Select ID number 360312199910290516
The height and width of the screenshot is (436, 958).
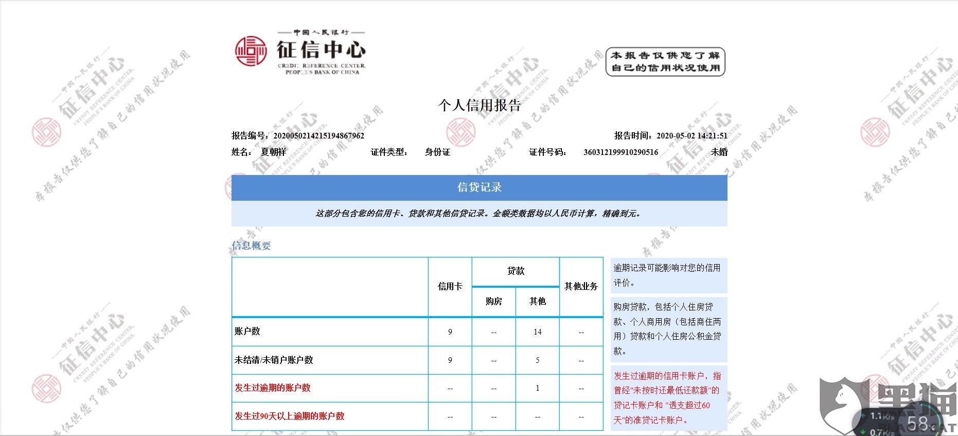(x=620, y=152)
